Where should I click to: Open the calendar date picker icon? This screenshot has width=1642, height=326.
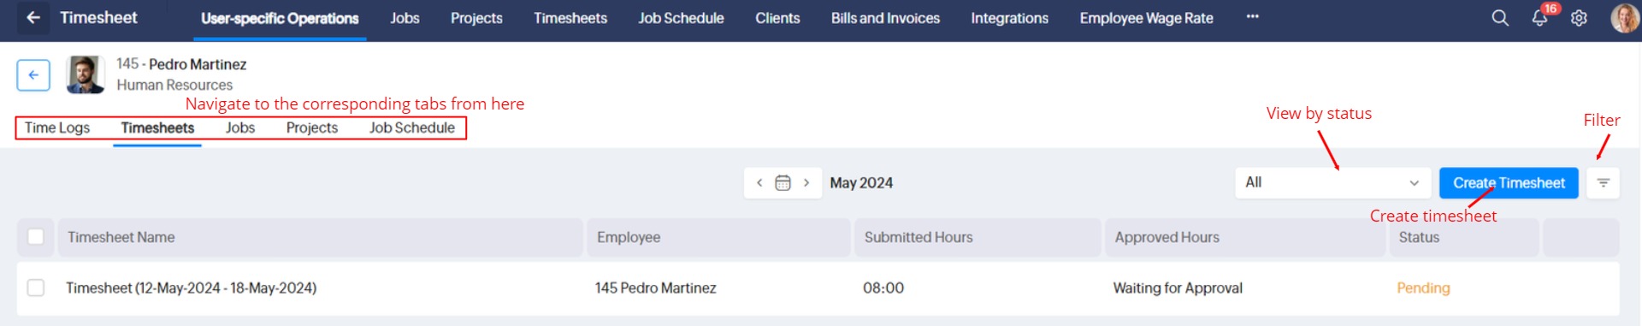[783, 182]
